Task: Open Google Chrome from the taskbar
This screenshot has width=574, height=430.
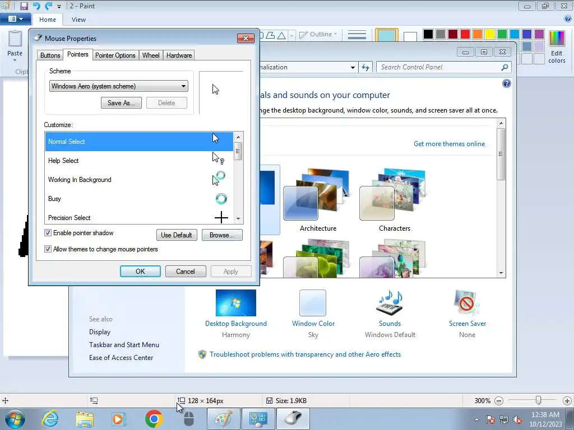Action: (x=154, y=419)
